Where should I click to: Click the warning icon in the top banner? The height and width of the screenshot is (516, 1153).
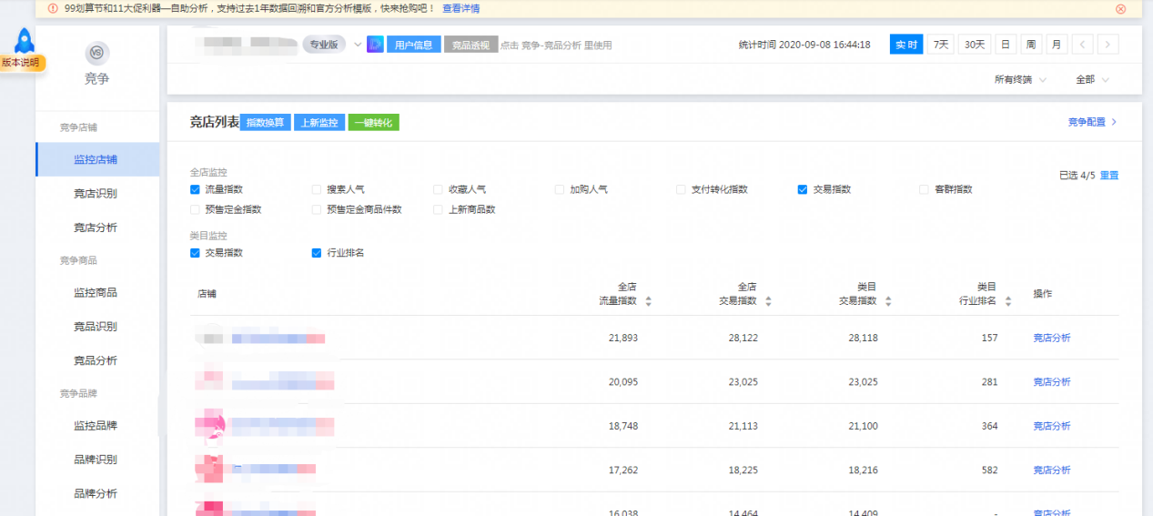[x=53, y=8]
